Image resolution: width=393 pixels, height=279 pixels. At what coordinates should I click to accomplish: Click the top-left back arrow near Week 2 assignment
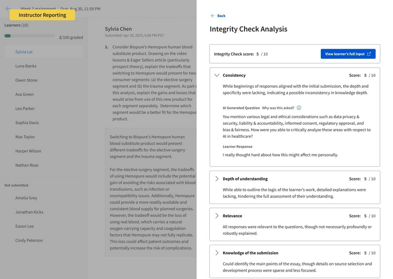pyautogui.click(x=8, y=9)
